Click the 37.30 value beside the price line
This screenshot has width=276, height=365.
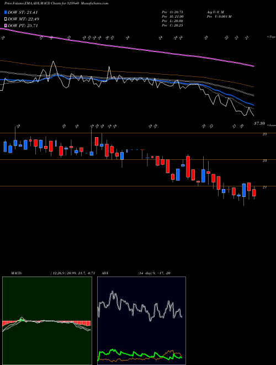tap(259, 123)
